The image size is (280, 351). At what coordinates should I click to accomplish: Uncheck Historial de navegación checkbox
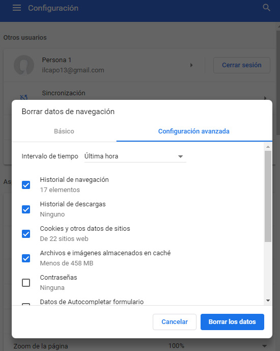[26, 185]
